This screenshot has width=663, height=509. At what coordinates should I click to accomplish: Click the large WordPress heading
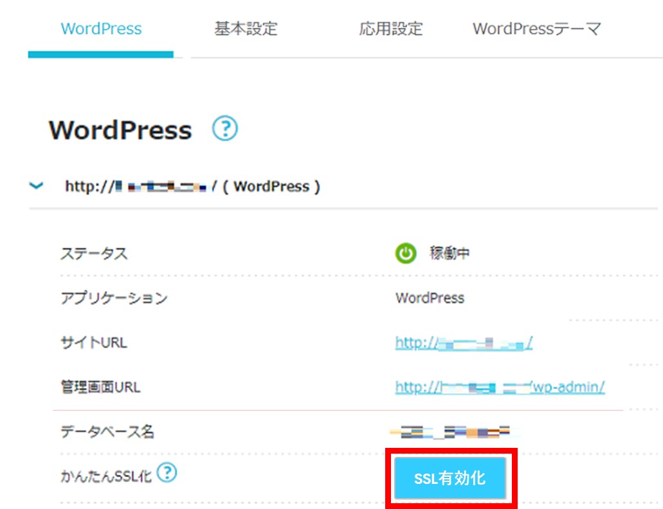click(x=120, y=130)
